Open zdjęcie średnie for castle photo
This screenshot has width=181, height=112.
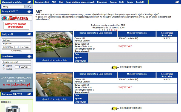[48, 60]
